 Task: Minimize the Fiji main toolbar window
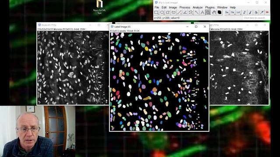248,3
